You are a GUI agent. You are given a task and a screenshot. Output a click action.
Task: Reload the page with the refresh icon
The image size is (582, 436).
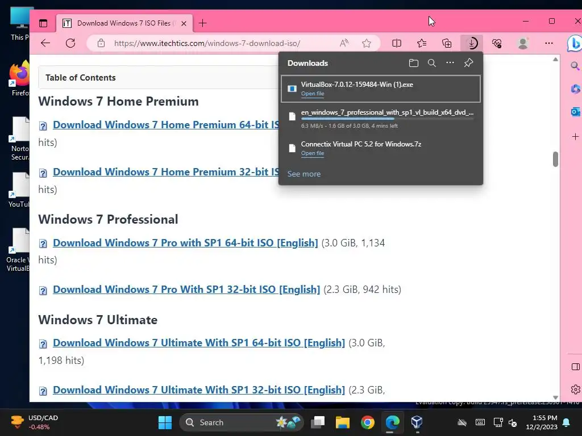coord(70,43)
